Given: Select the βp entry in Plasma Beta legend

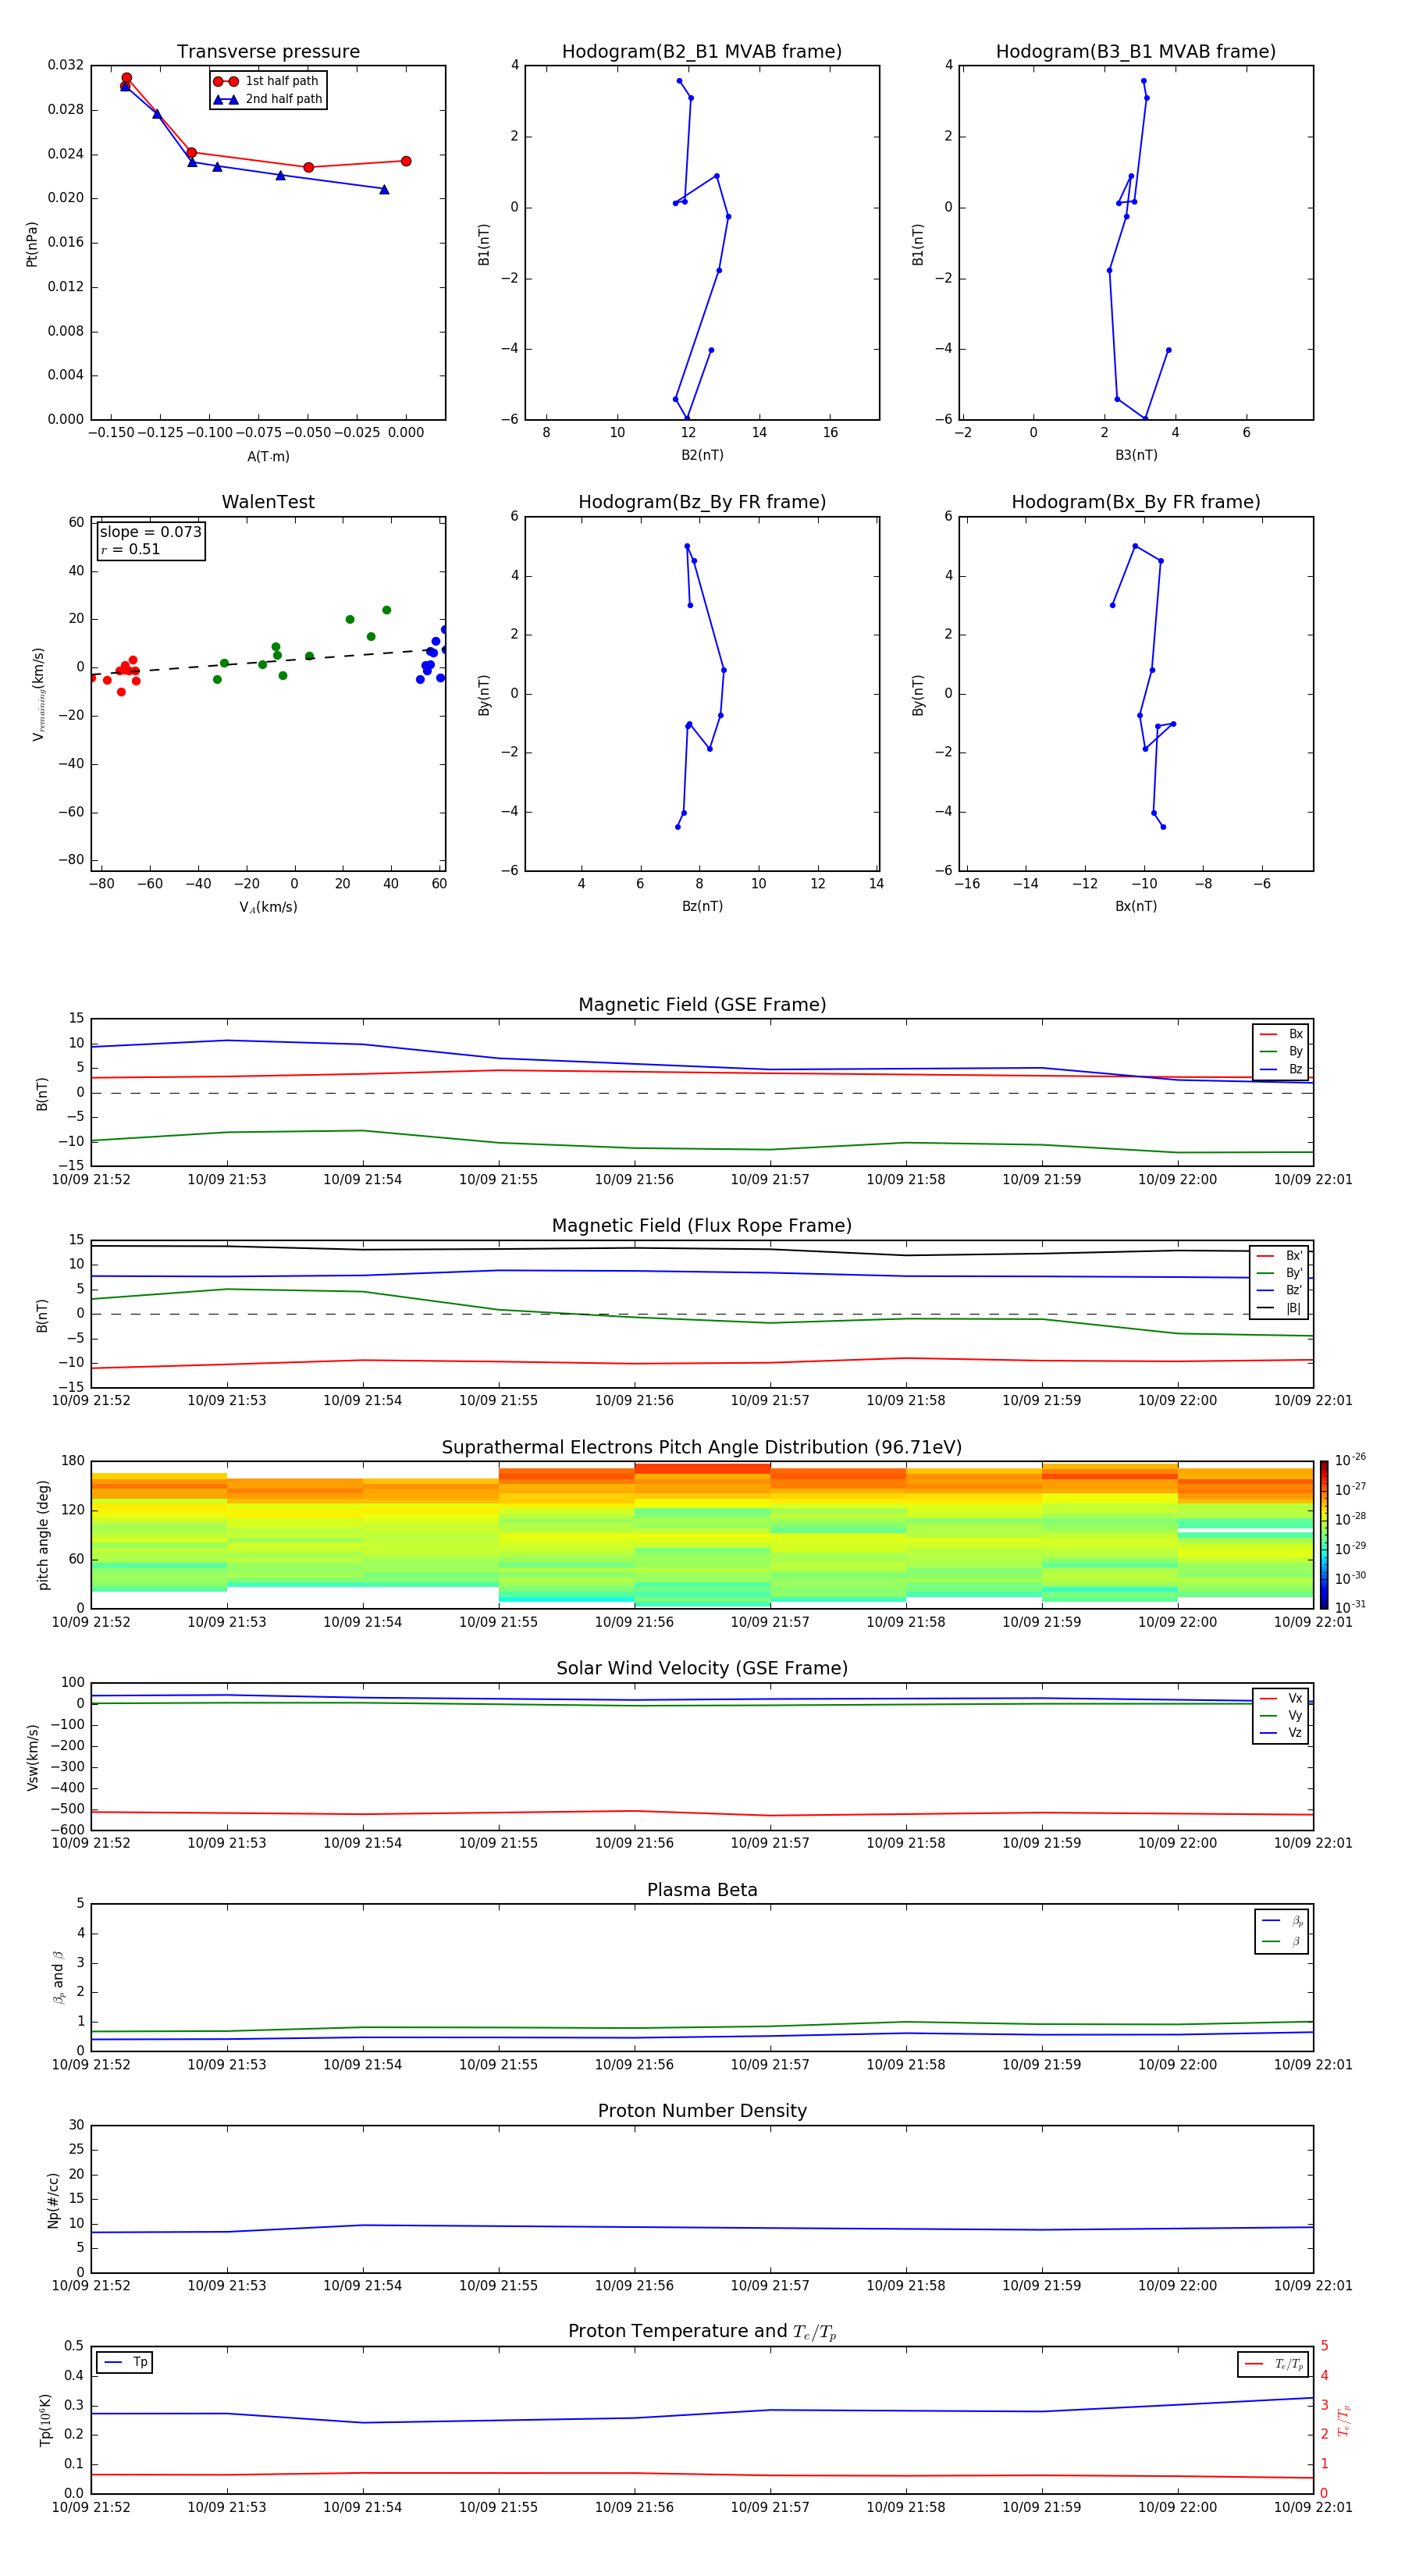Looking at the screenshot, I should [x=1282, y=1921].
